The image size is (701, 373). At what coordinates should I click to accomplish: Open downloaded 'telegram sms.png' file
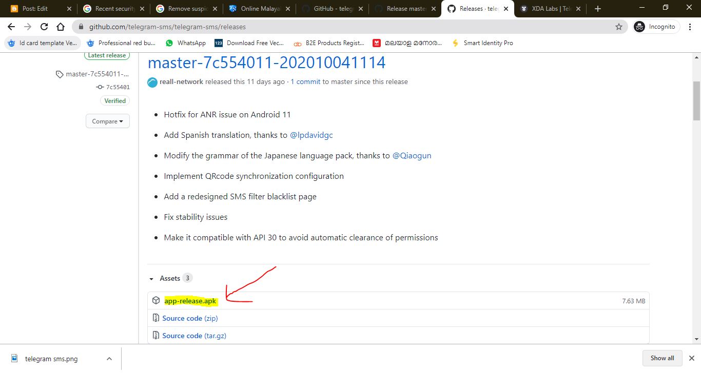coord(51,359)
